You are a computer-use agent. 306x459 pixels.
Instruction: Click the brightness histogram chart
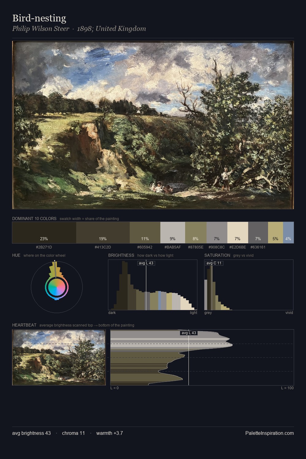(153, 285)
